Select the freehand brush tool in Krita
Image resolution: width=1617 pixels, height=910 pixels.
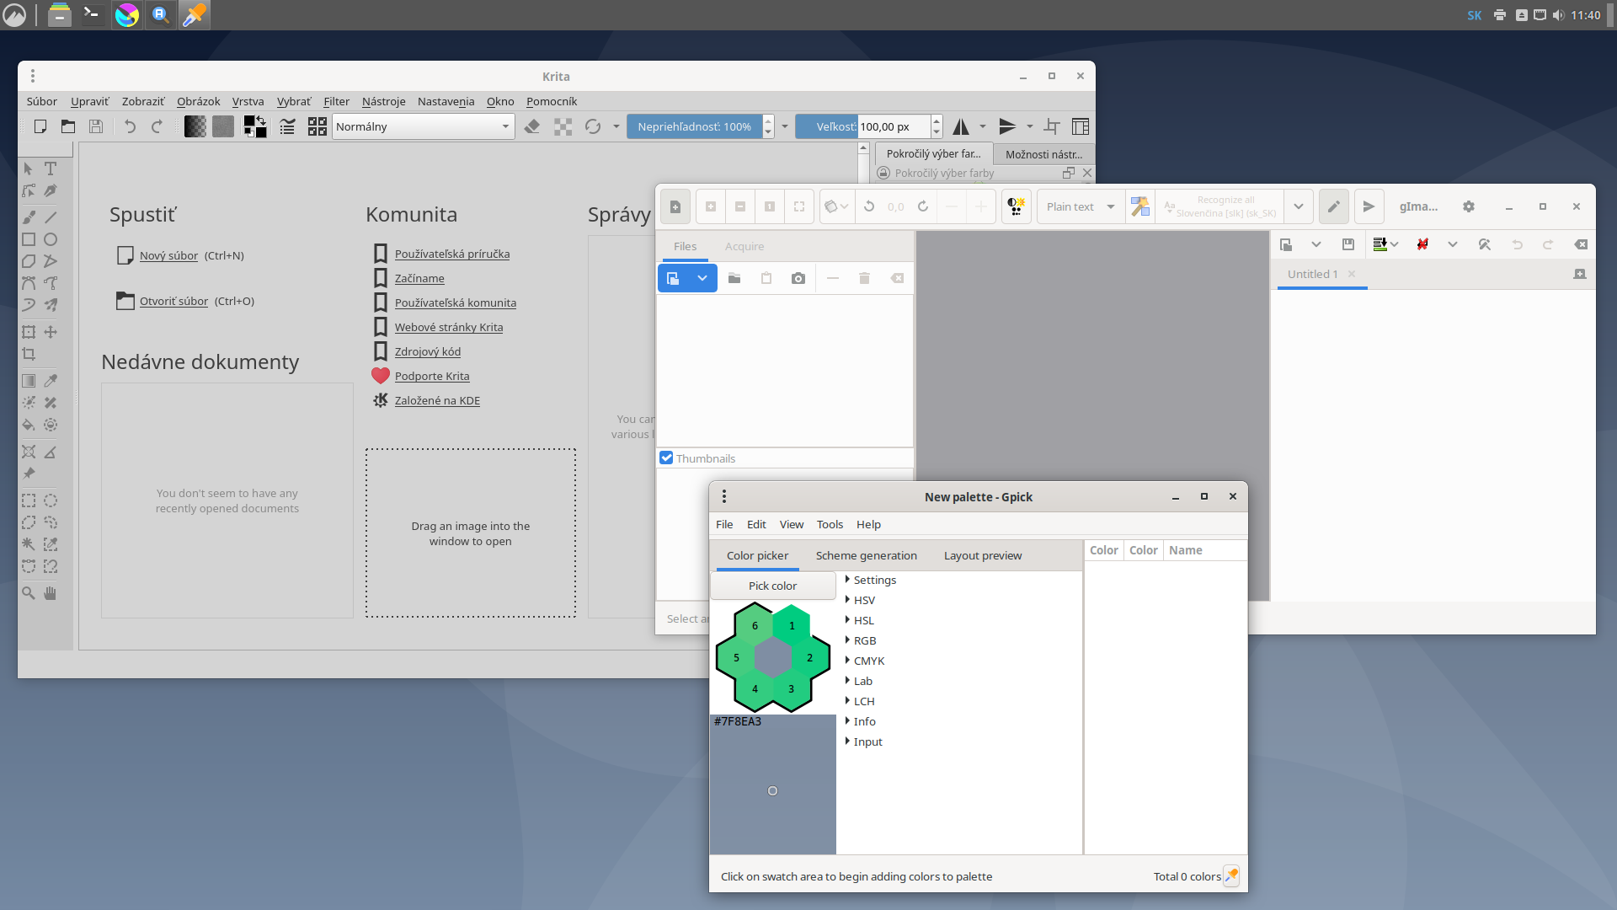pos(29,217)
